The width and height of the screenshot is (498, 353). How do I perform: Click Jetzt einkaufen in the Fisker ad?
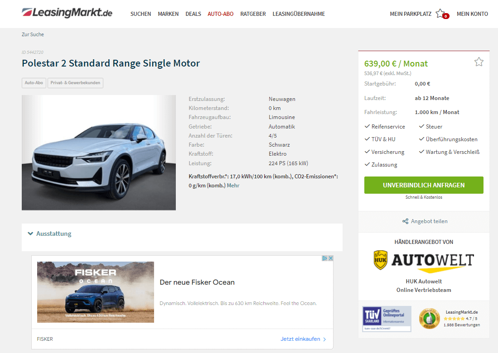[300, 339]
